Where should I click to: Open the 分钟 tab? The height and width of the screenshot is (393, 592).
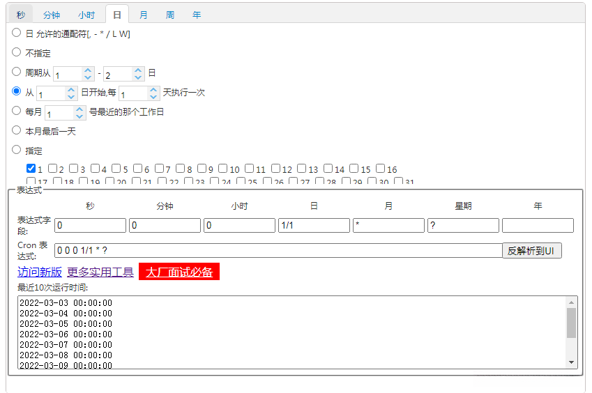(x=52, y=15)
